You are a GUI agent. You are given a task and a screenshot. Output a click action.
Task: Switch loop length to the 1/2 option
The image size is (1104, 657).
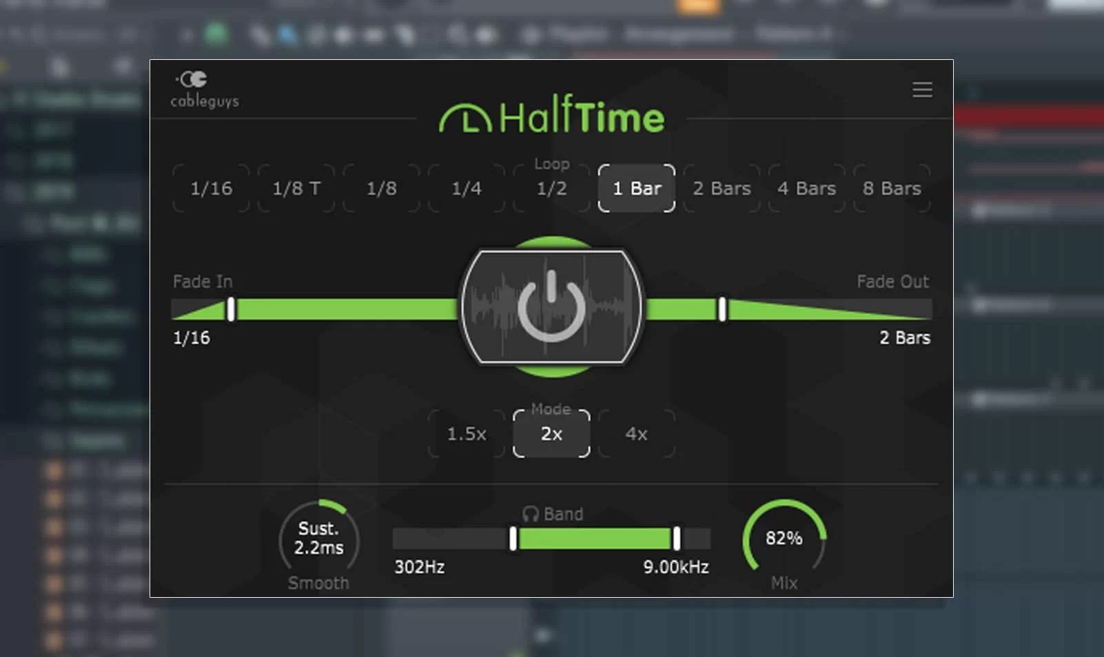pos(551,188)
